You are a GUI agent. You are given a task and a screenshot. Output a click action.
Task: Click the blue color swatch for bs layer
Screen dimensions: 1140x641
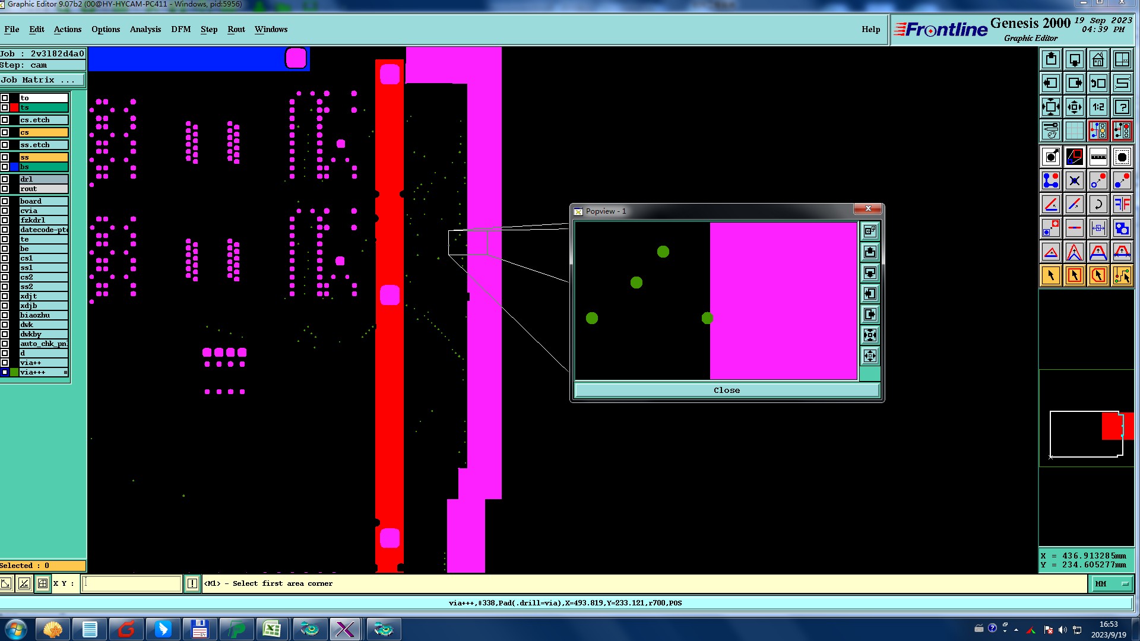coord(14,167)
